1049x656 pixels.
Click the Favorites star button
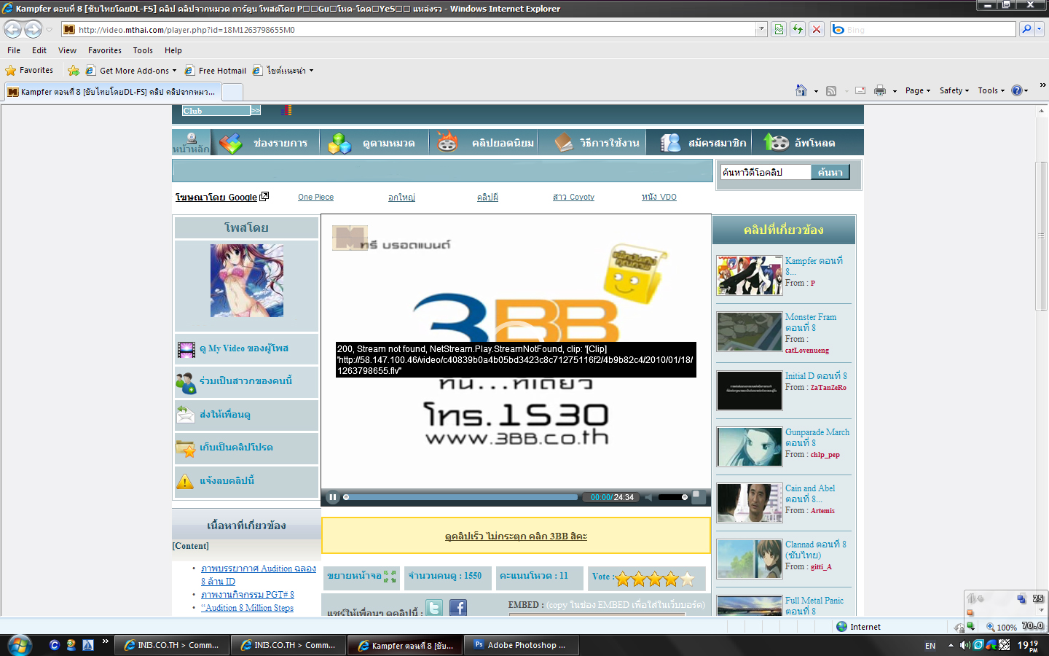point(29,71)
